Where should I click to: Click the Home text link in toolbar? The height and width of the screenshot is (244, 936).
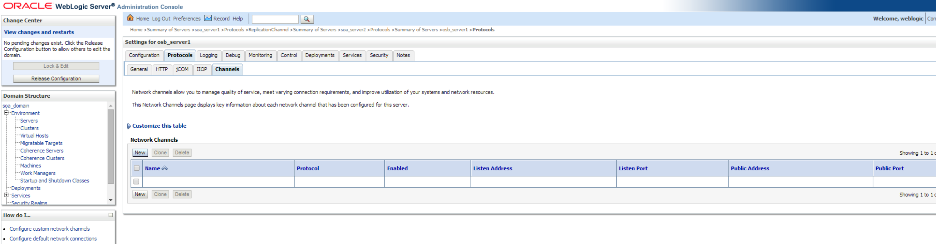tap(142, 19)
